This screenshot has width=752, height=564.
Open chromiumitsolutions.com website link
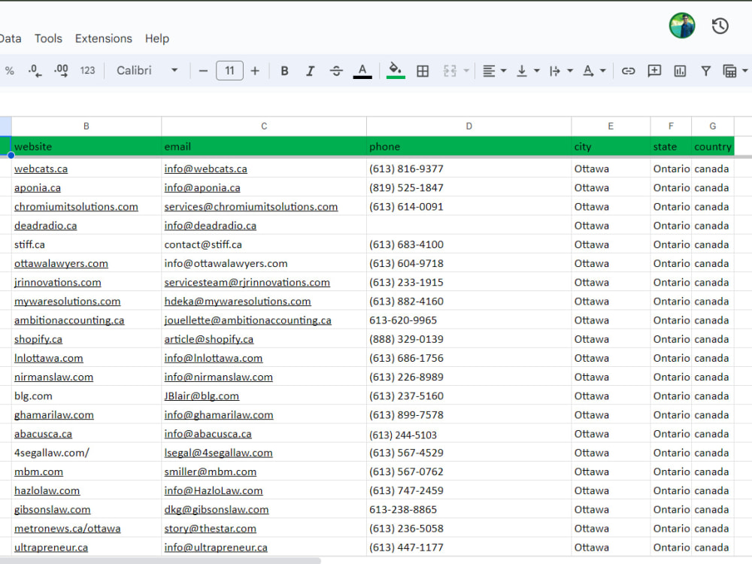click(x=76, y=207)
